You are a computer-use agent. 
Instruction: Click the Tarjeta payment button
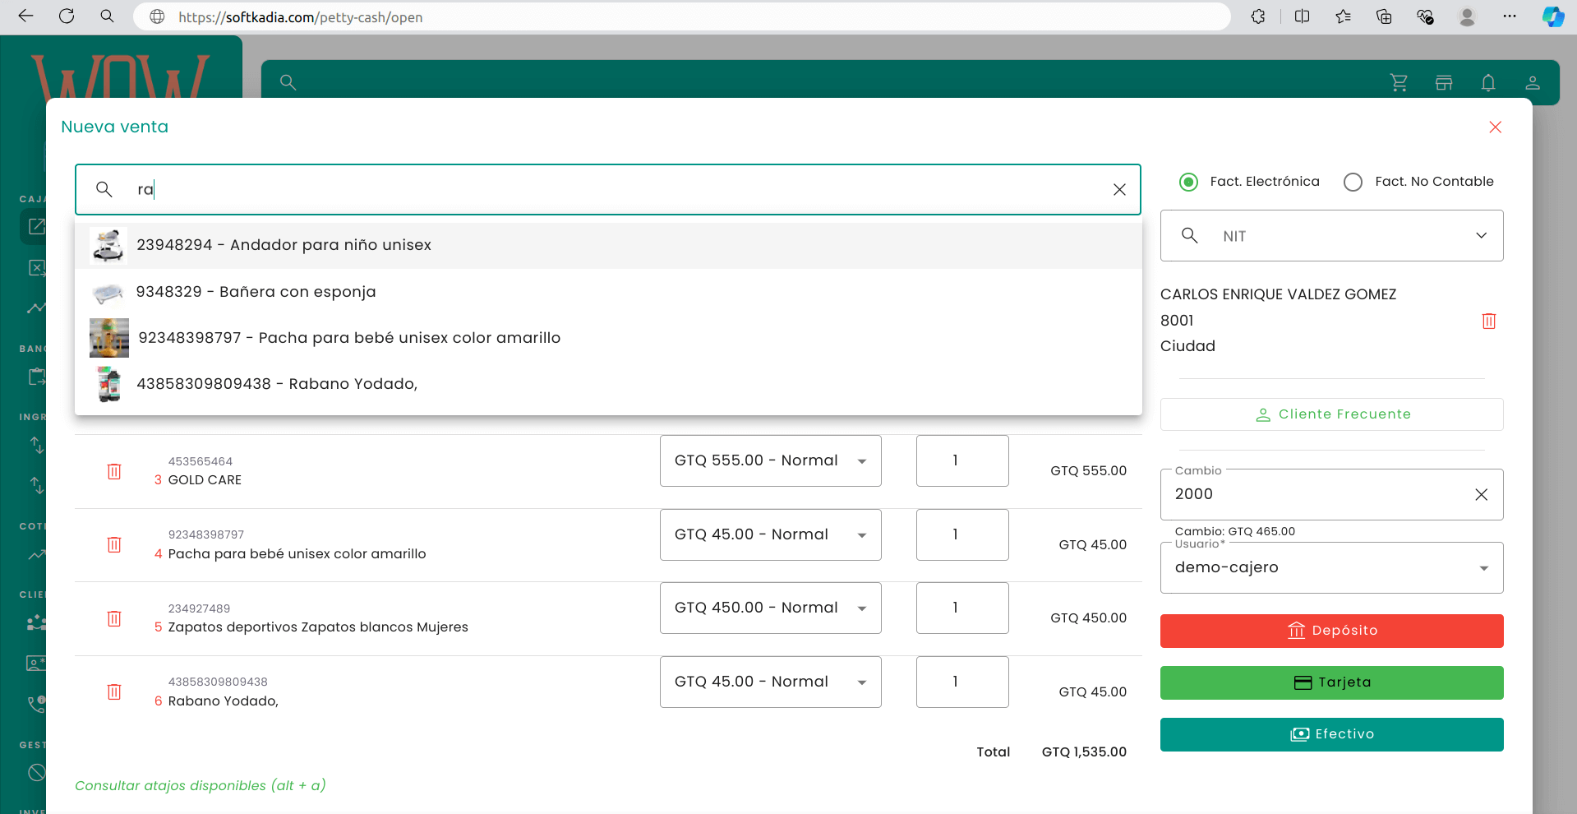(1331, 682)
